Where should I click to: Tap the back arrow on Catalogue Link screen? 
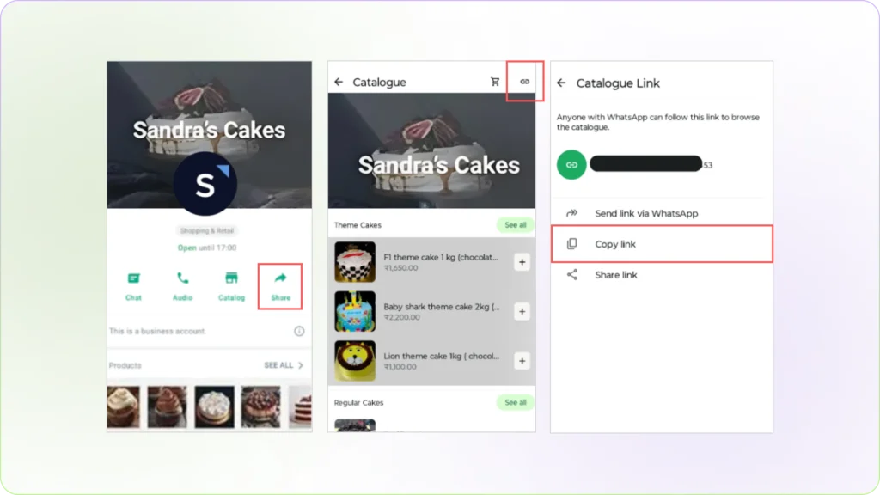[564, 82]
